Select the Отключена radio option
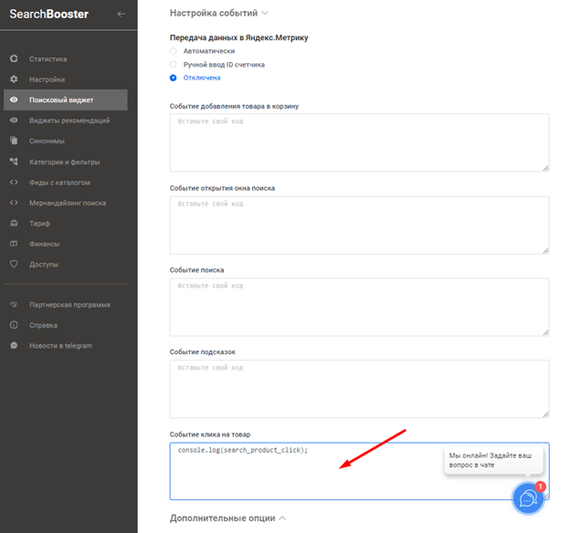The height and width of the screenshot is (533, 570). click(x=174, y=78)
